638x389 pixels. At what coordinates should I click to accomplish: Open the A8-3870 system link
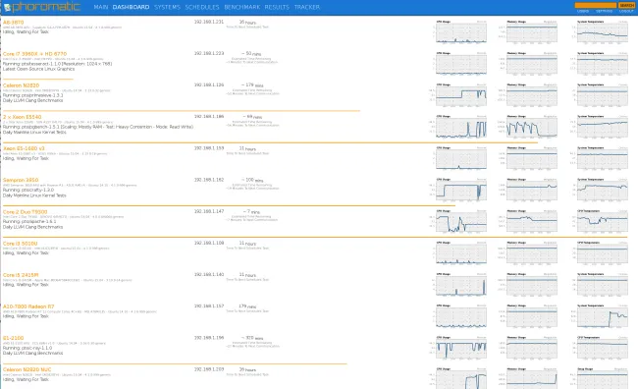click(14, 23)
